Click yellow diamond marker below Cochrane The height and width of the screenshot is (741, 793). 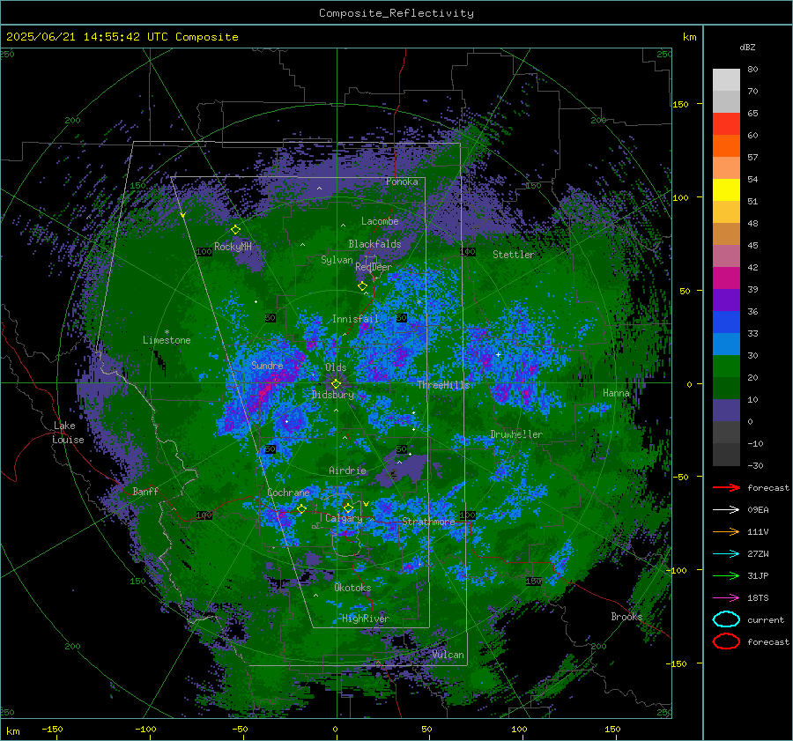pyautogui.click(x=301, y=508)
